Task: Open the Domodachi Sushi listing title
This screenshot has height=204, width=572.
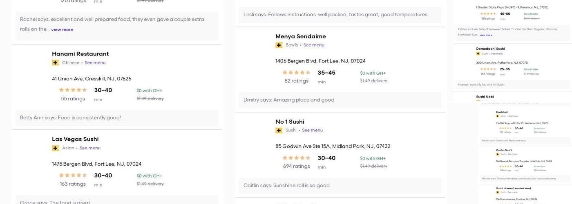Action: pyautogui.click(x=490, y=49)
